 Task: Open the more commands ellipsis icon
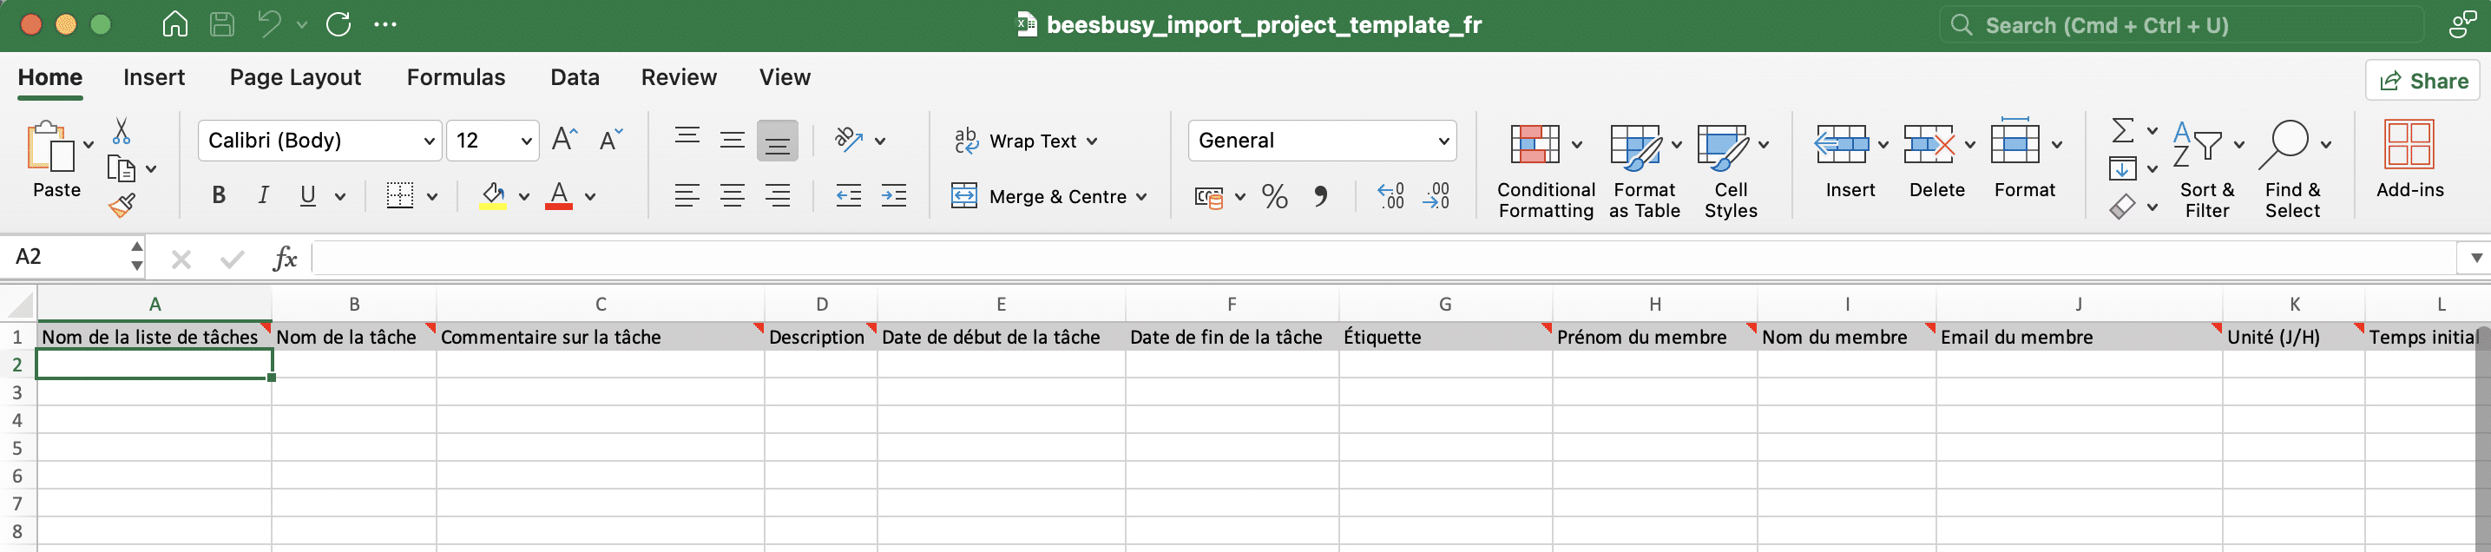click(384, 24)
